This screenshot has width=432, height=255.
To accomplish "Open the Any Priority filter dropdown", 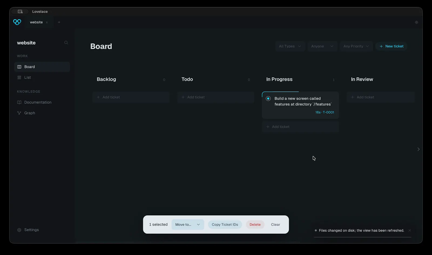I will pos(356,46).
